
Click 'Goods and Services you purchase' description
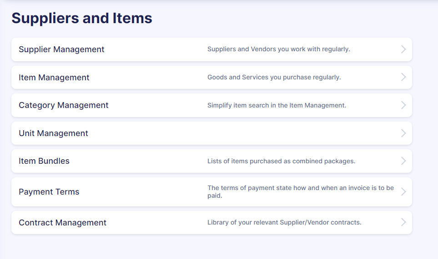274,77
